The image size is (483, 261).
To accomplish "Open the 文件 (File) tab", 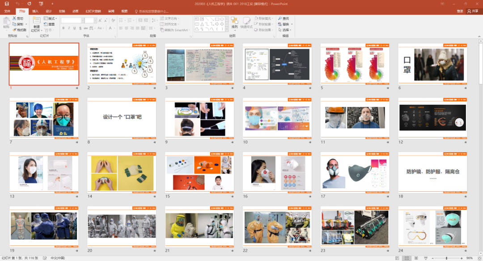I will coord(7,11).
